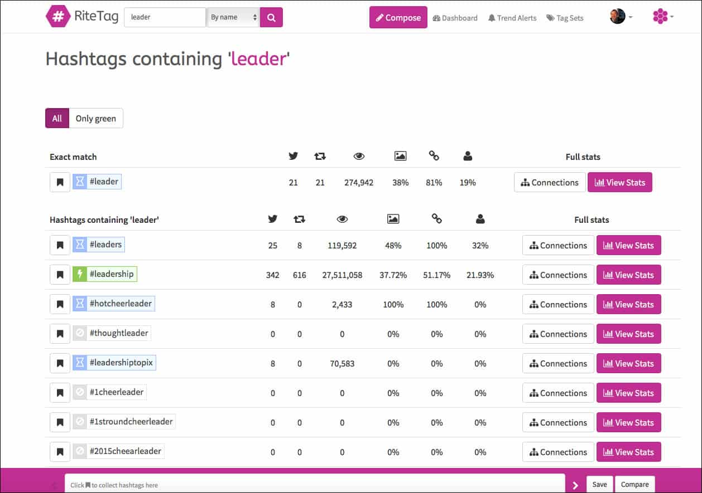The image size is (702, 493).
Task: Click the hashtag collection field at bottom
Action: [315, 484]
